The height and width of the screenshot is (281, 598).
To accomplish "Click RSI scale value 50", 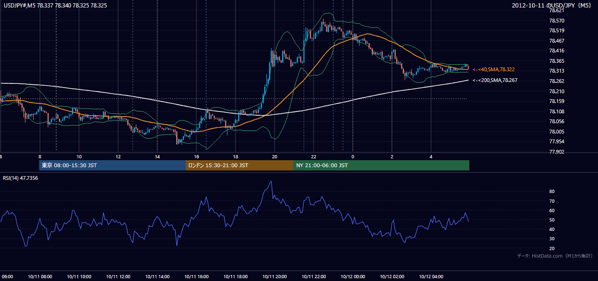I will [552, 220].
